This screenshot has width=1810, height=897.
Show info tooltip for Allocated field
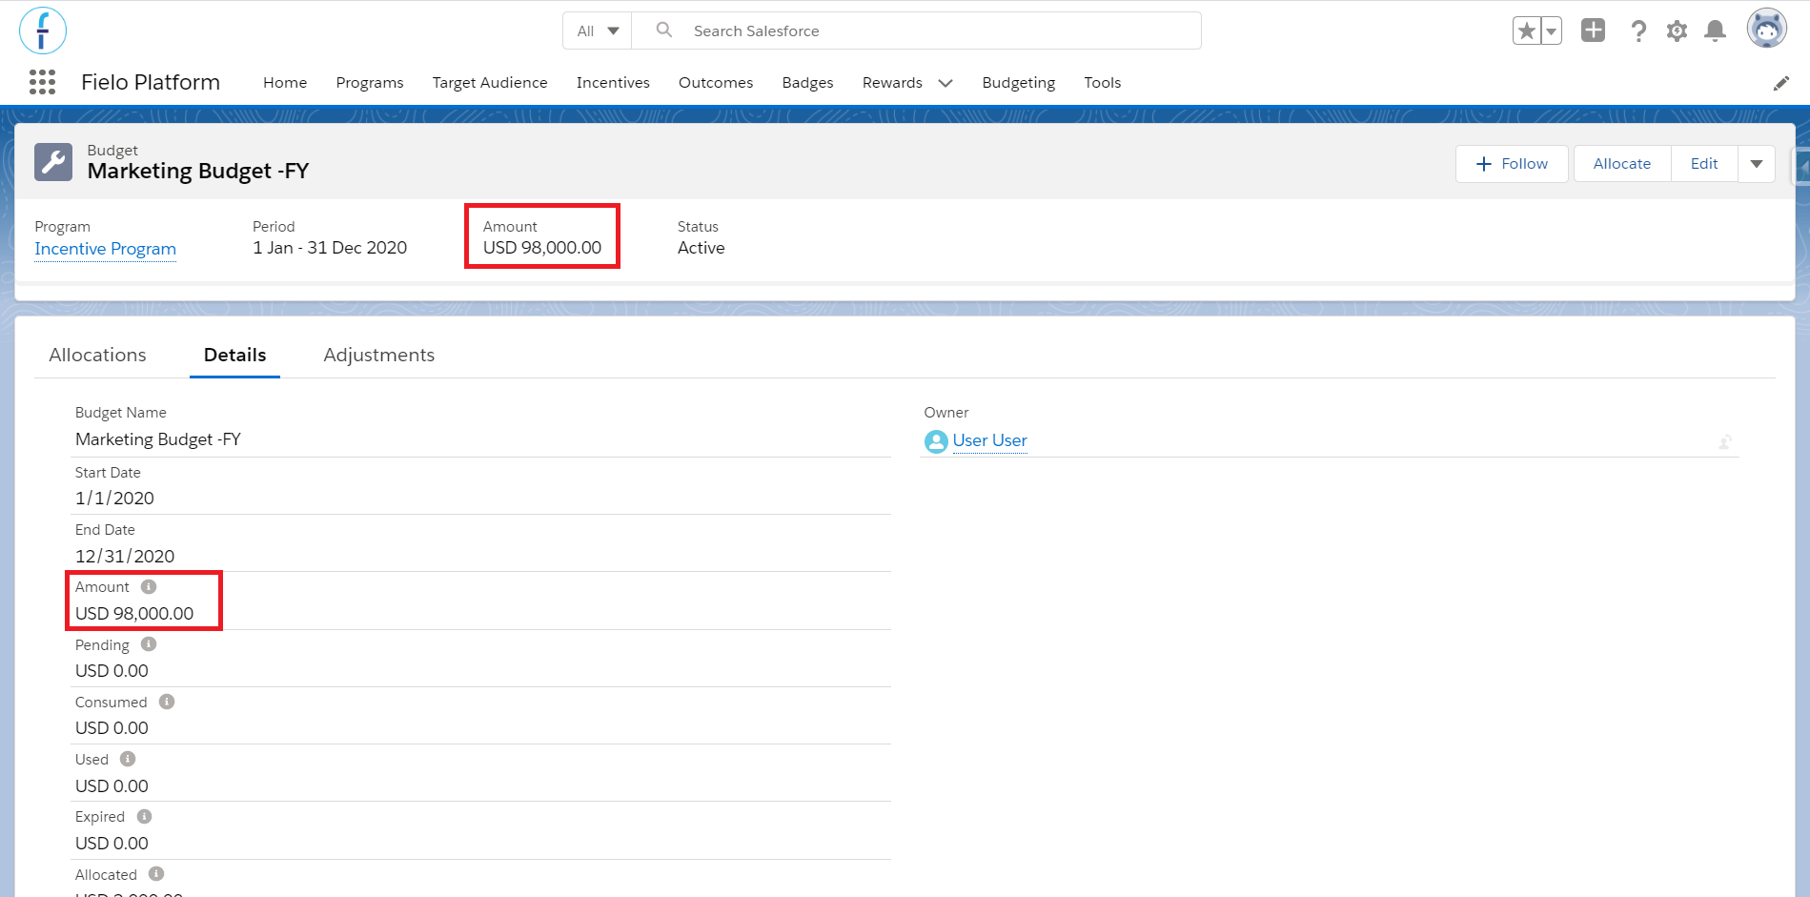point(156,874)
